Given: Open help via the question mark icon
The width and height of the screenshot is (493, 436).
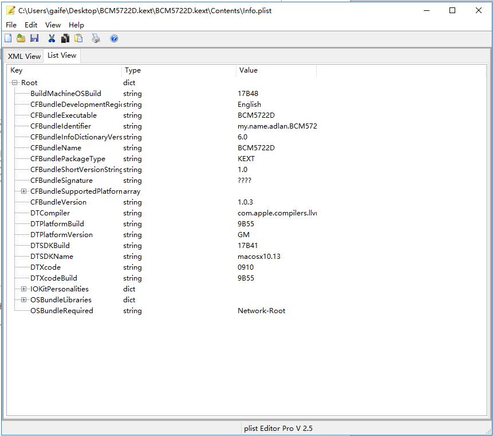Looking at the screenshot, I should pyautogui.click(x=114, y=38).
